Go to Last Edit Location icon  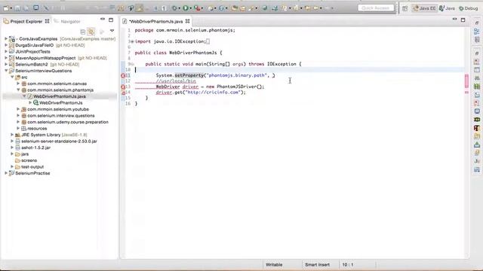click(x=307, y=8)
